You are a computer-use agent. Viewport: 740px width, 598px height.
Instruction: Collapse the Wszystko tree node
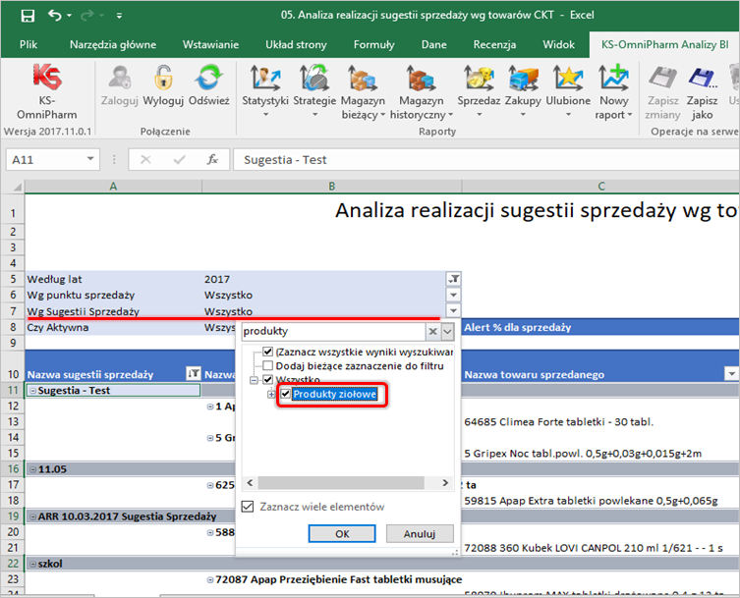pyautogui.click(x=254, y=380)
